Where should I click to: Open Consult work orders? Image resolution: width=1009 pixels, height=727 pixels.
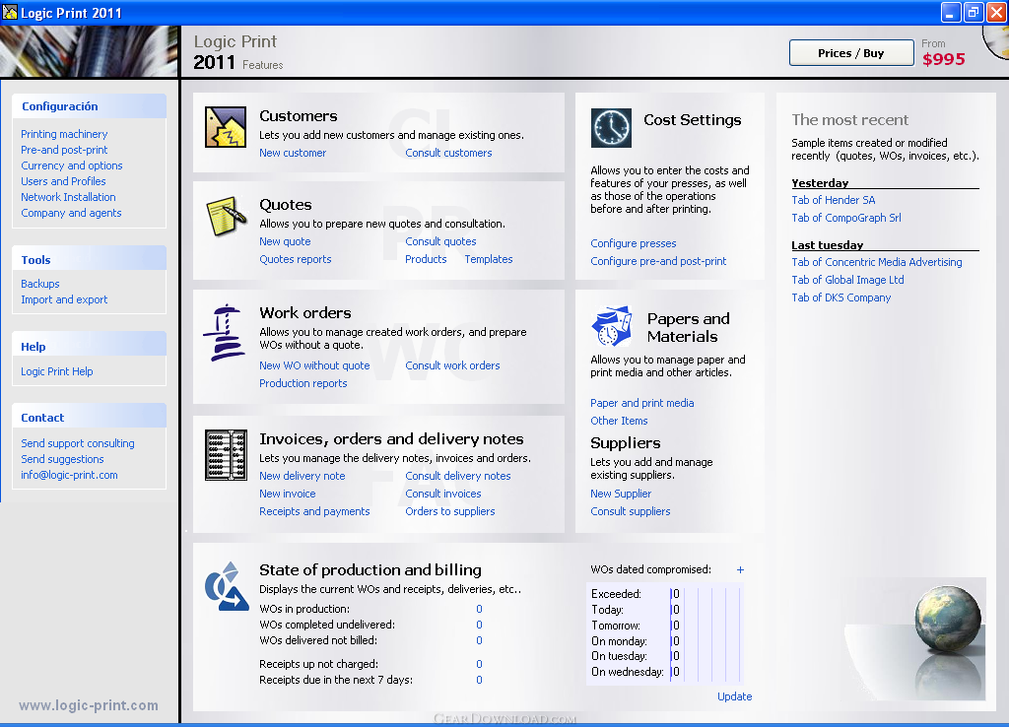point(451,365)
